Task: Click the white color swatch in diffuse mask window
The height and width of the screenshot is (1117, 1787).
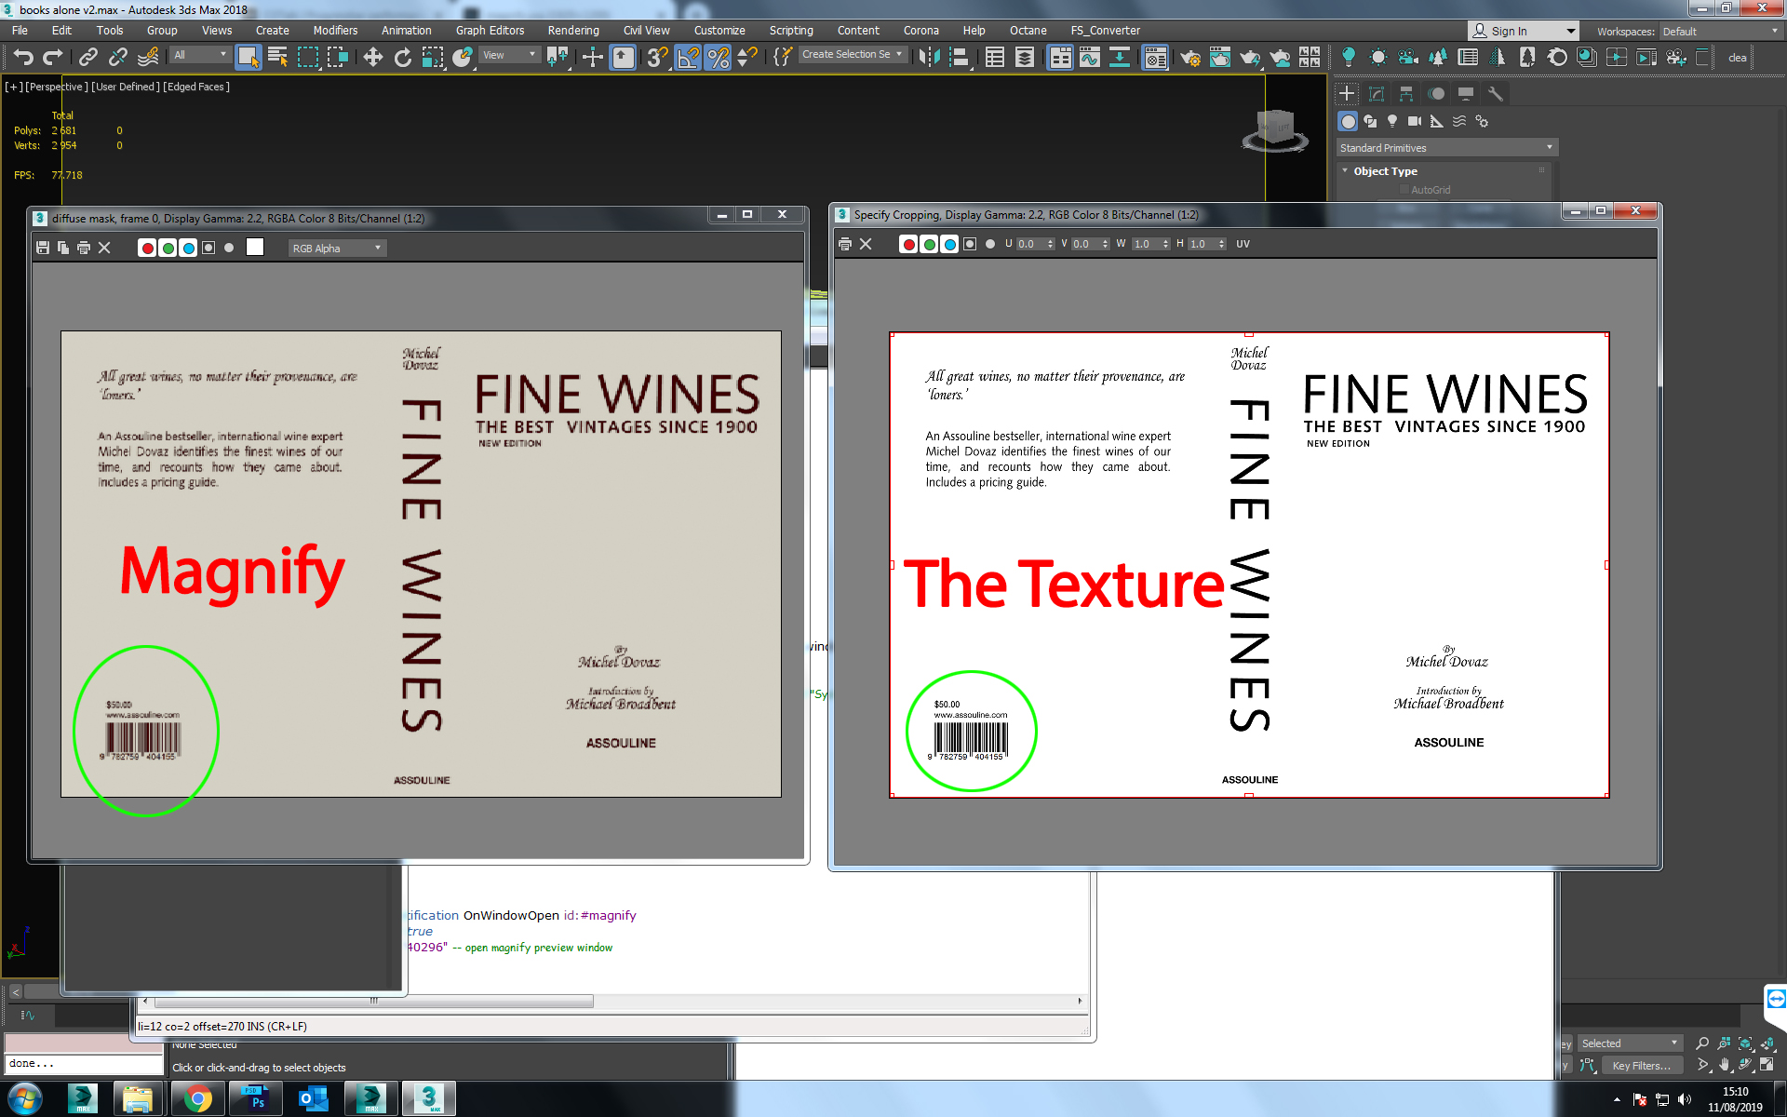Action: (x=255, y=247)
